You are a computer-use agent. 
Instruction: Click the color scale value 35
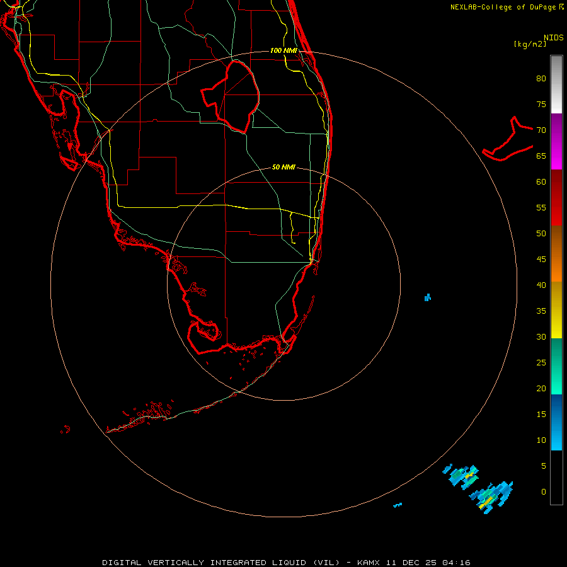[x=541, y=311]
